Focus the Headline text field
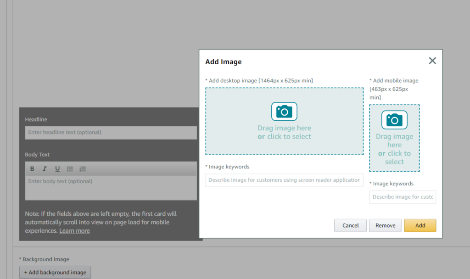470x279 pixels. tap(111, 133)
